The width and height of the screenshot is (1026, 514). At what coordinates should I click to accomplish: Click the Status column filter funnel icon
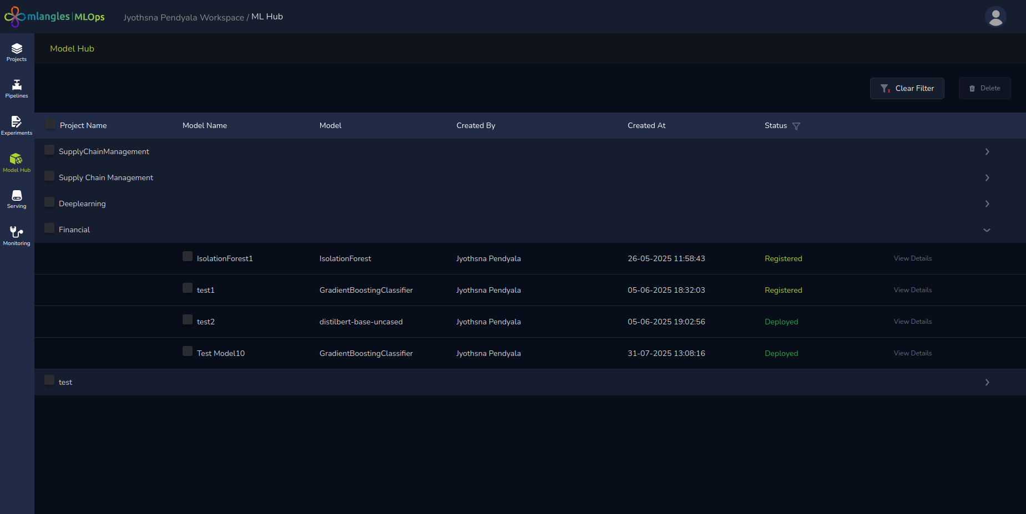pyautogui.click(x=796, y=126)
